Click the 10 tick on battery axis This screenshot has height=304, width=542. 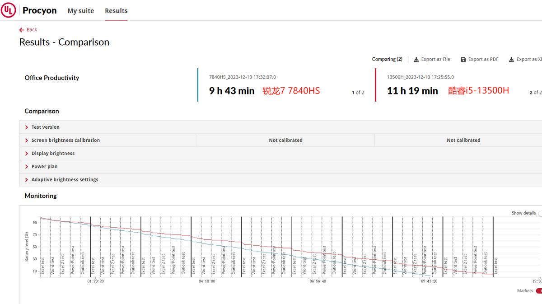point(35,271)
